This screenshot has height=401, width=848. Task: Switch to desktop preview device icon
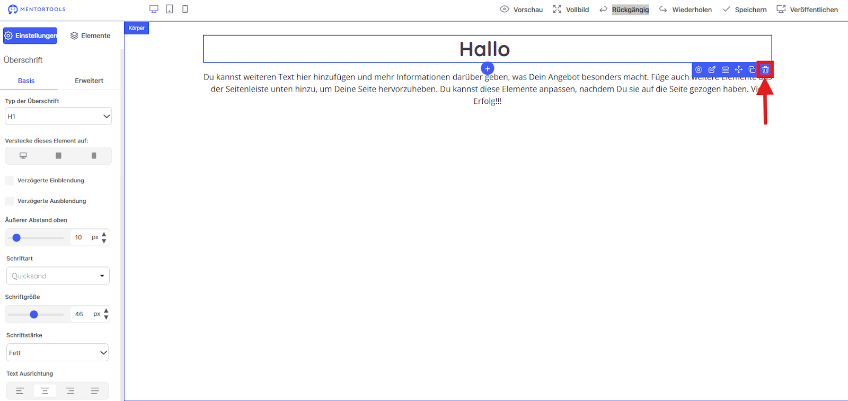[x=154, y=9]
